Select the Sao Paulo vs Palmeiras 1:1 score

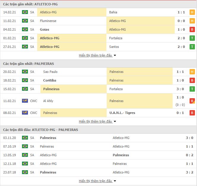180,72
